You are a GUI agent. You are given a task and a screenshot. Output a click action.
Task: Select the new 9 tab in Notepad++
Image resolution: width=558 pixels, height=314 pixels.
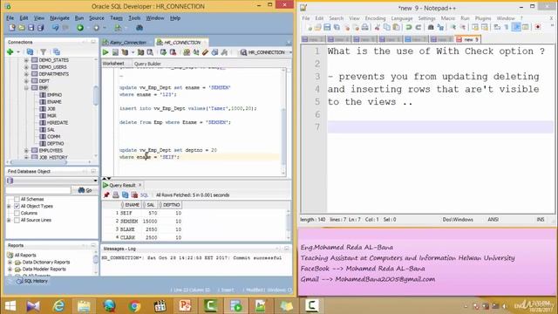pyautogui.click(x=468, y=39)
